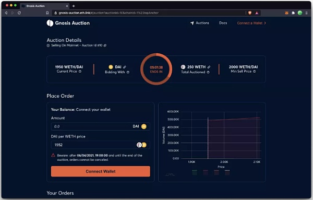Click the circular auction countdown timer
This screenshot has height=200, width=313.
(156, 69)
